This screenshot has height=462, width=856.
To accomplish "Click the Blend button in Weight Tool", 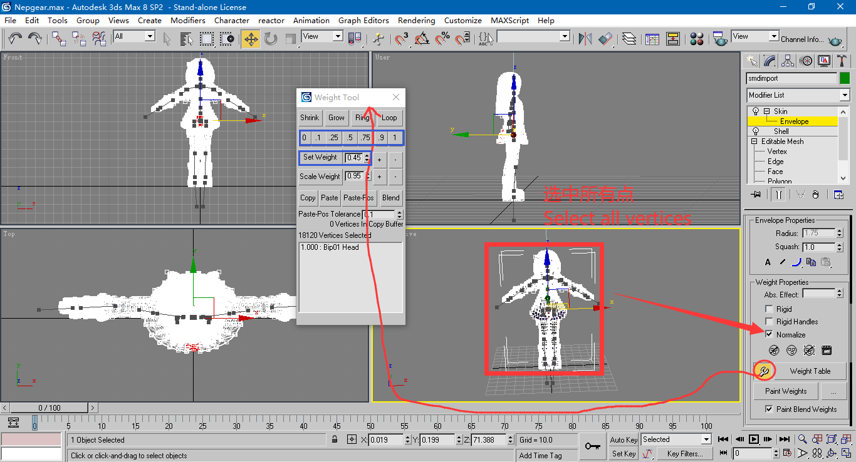I will pos(390,198).
